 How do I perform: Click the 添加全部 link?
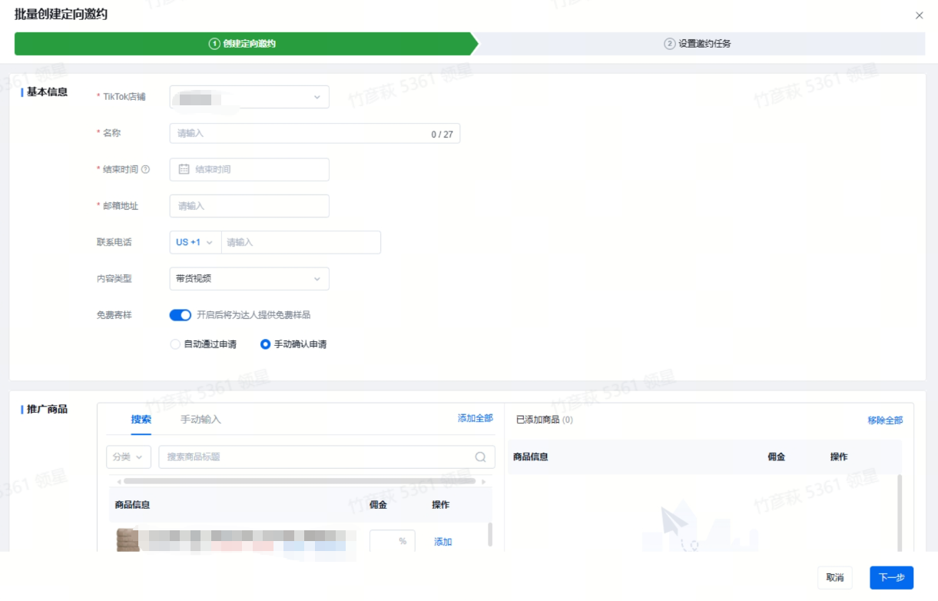coord(475,419)
